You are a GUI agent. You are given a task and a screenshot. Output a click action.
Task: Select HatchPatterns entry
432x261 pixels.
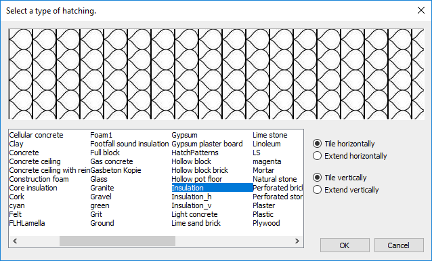(195, 153)
